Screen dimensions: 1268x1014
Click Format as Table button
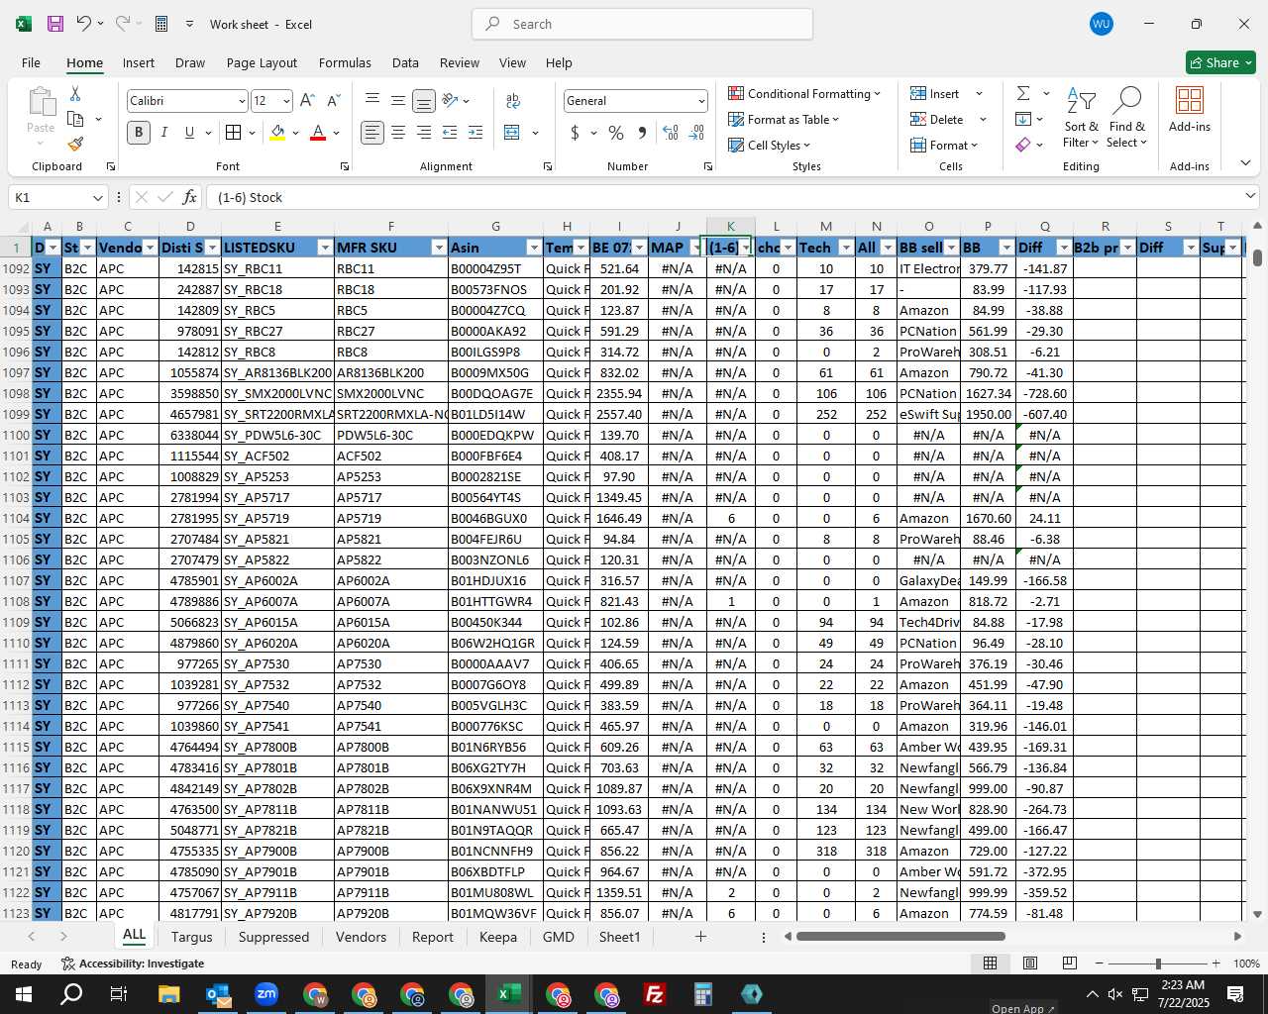pos(784,119)
